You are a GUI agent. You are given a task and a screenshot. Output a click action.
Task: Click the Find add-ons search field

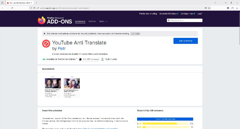pos(185,20)
